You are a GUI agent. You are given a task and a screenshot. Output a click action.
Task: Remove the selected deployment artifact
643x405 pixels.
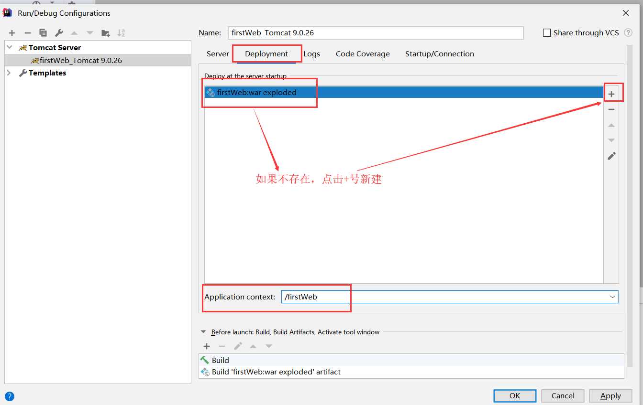(x=611, y=109)
